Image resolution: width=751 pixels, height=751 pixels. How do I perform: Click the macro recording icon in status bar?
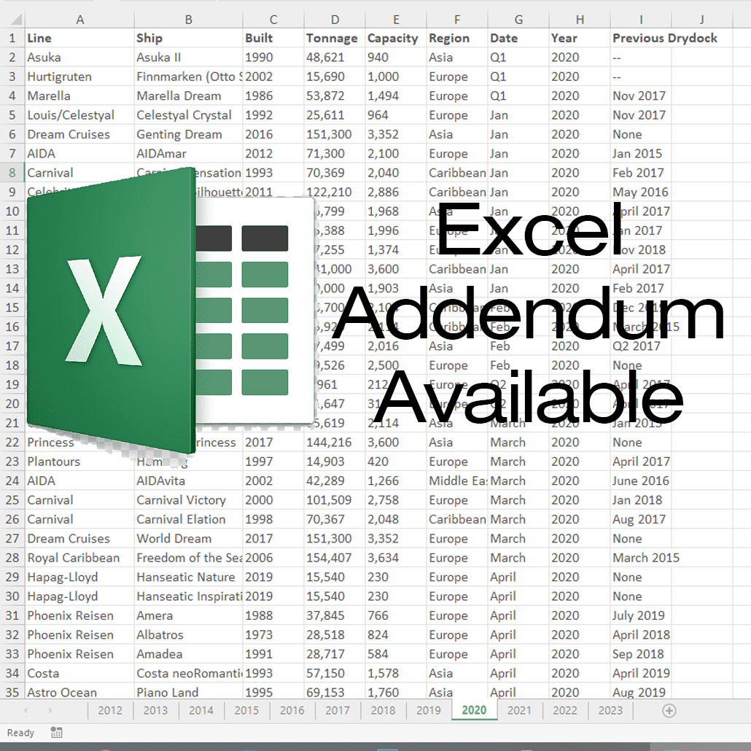coord(57,733)
